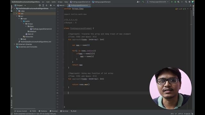Image resolution: width=205 pixels, height=115 pixels.
Task: Click the main breadcrumb in navigation bar
Action: [48, 2]
